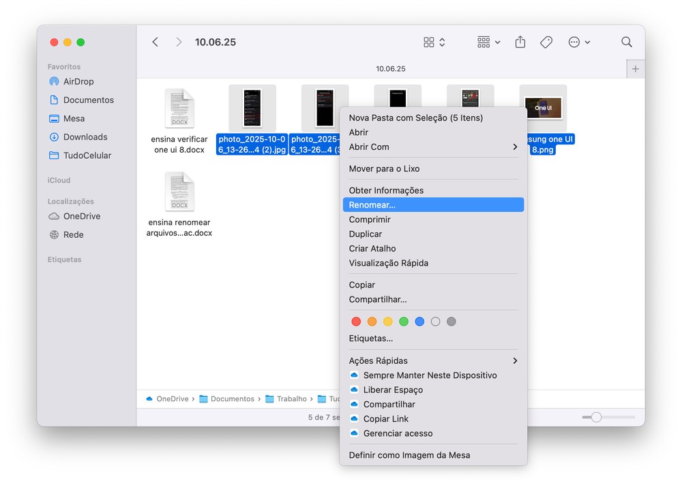Open the icon view switcher dropdown
This screenshot has height=483, width=682.
[434, 42]
